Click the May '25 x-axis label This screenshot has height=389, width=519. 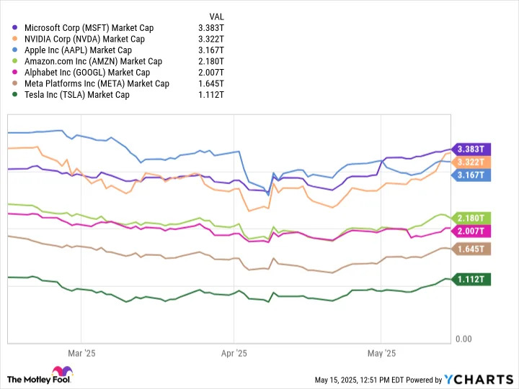381,353
